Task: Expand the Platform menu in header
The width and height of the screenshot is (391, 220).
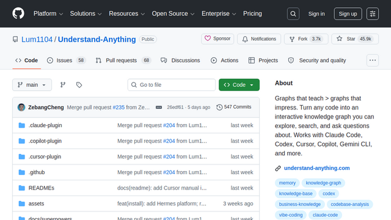Action: point(48,13)
